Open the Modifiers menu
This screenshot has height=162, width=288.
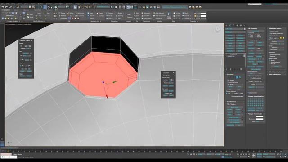[40, 4]
